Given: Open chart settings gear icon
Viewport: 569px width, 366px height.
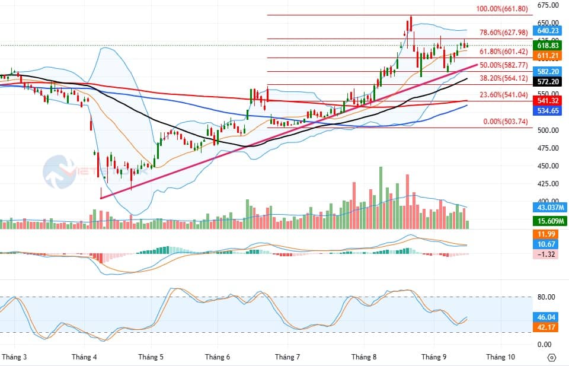Looking at the screenshot, I should (551, 357).
